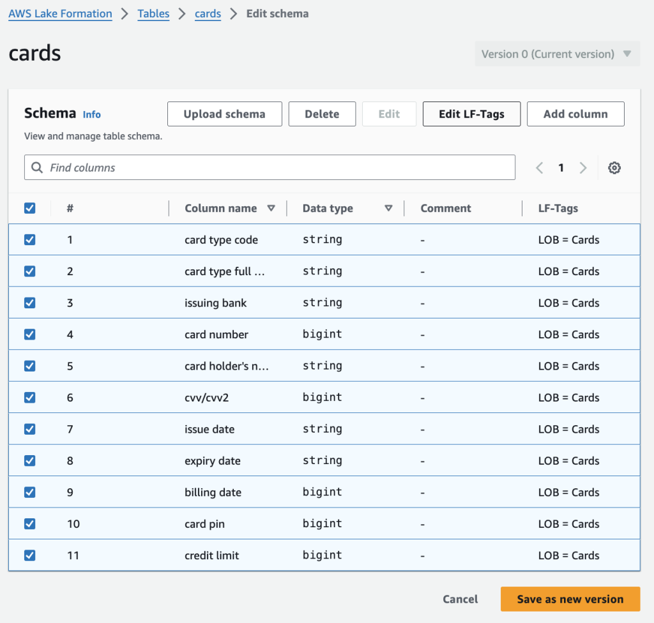Uncheck the card pin row
The width and height of the screenshot is (654, 623).
[29, 524]
